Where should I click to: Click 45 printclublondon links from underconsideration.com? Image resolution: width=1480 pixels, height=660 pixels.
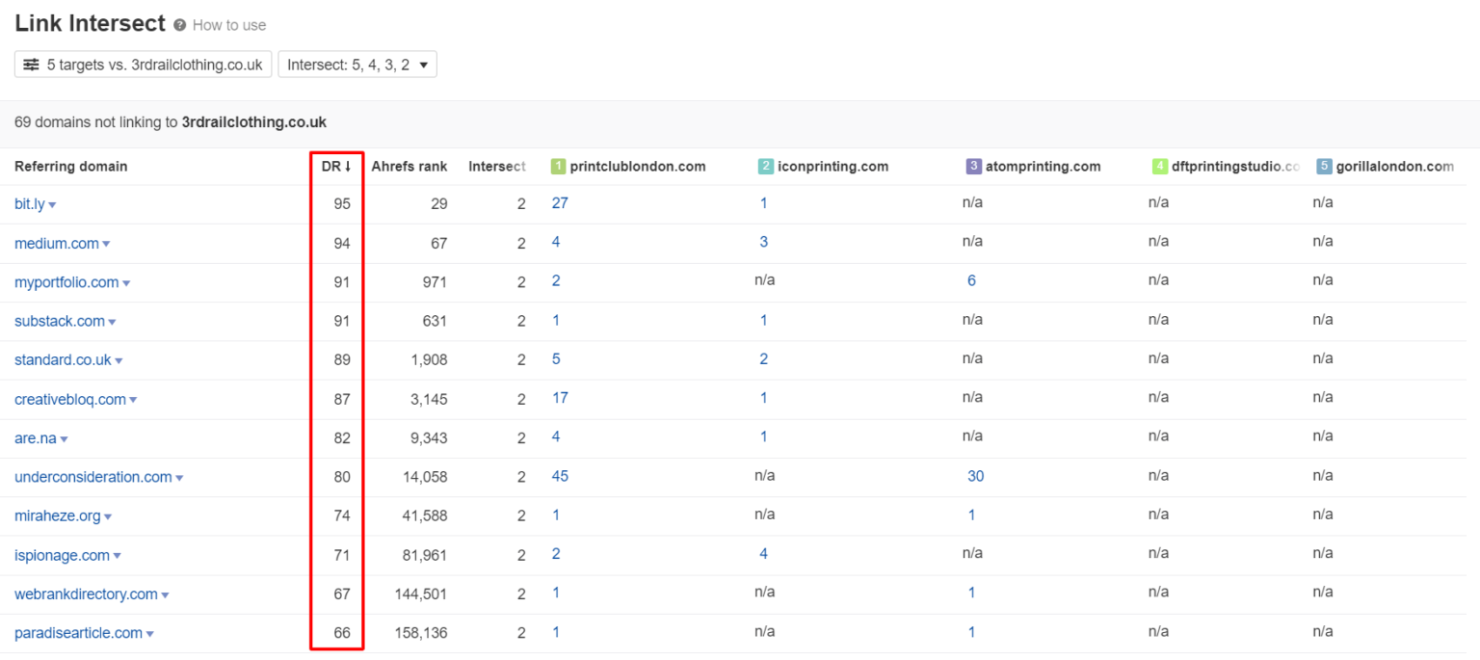coord(560,476)
